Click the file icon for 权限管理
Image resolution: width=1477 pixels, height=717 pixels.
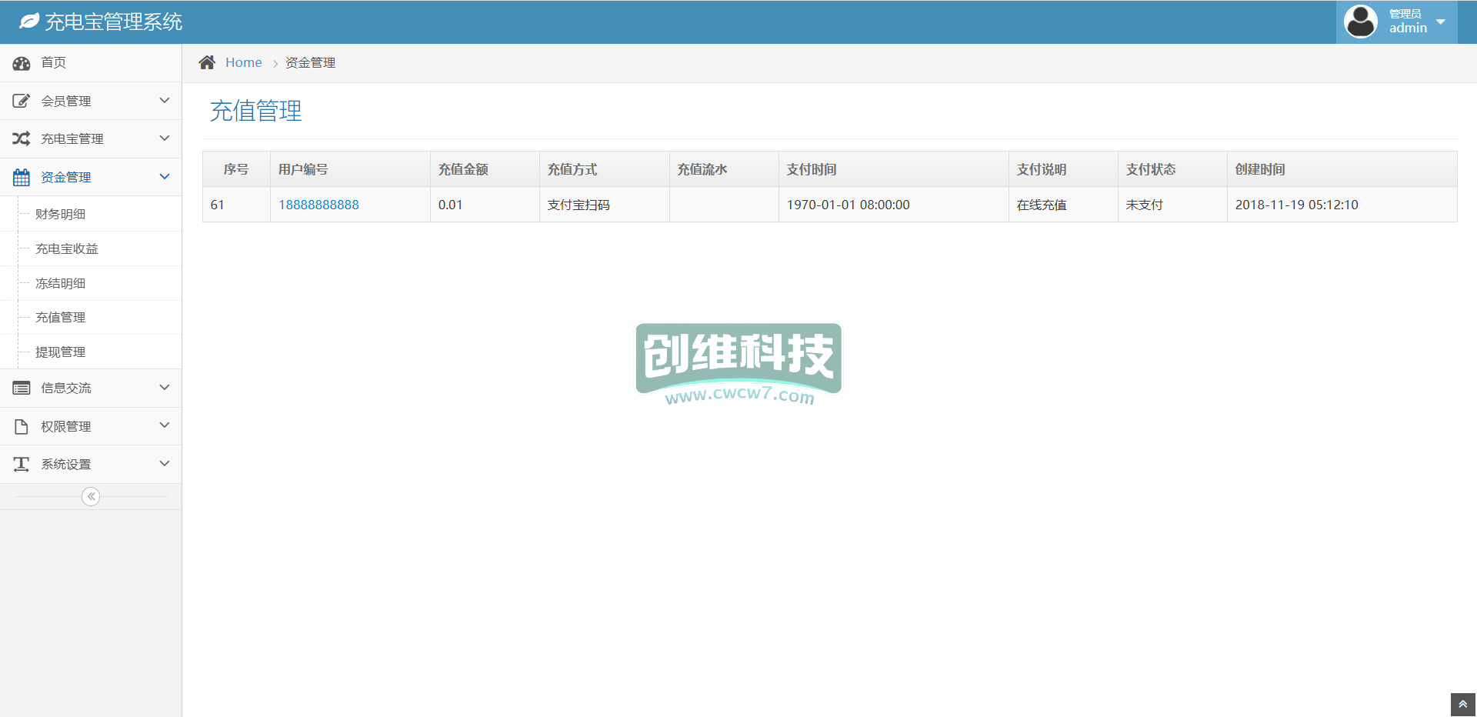click(x=22, y=426)
